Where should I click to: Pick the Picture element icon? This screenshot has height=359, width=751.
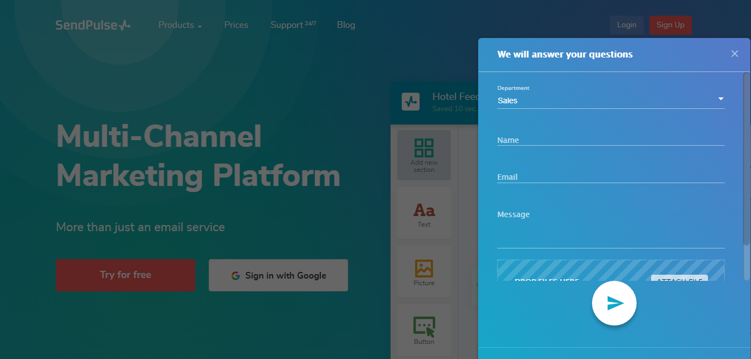point(424,269)
